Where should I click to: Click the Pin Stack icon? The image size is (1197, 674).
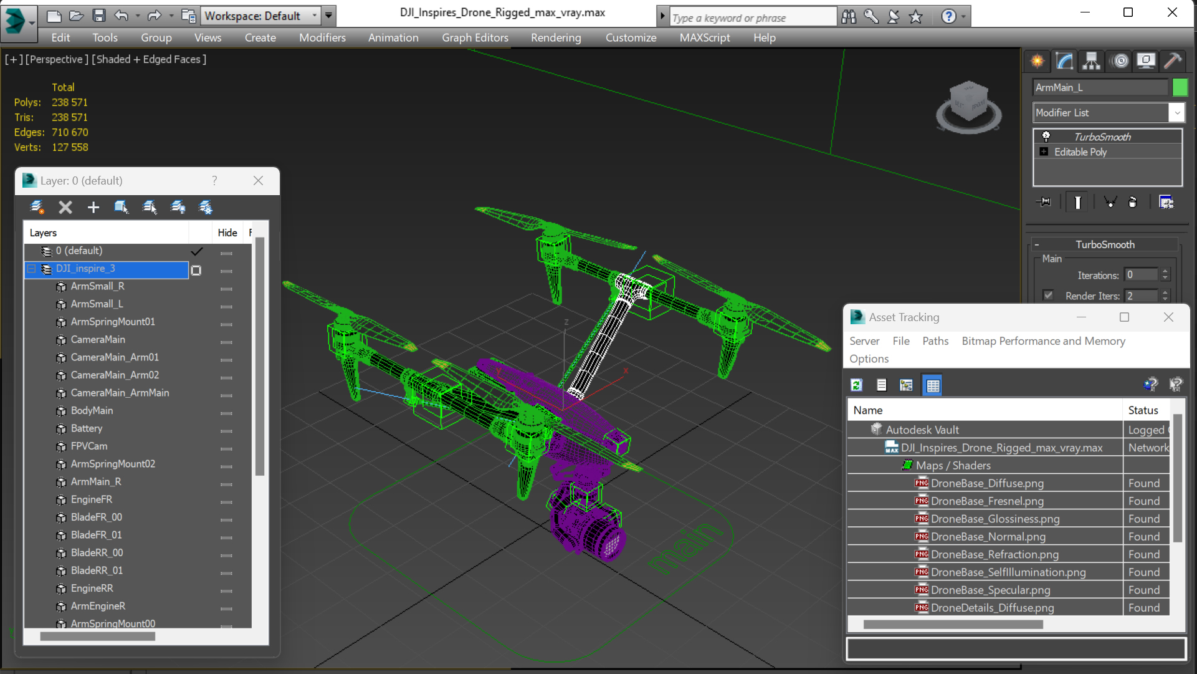point(1044,202)
